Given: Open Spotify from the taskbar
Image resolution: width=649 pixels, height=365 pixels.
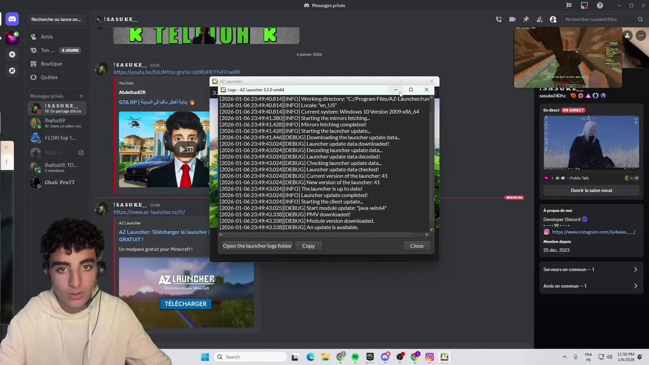Looking at the screenshot, I should (x=355, y=357).
